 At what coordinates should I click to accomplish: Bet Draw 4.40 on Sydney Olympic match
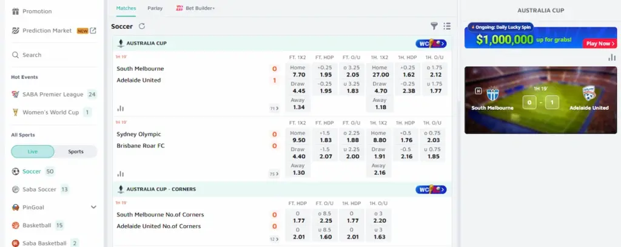(297, 153)
